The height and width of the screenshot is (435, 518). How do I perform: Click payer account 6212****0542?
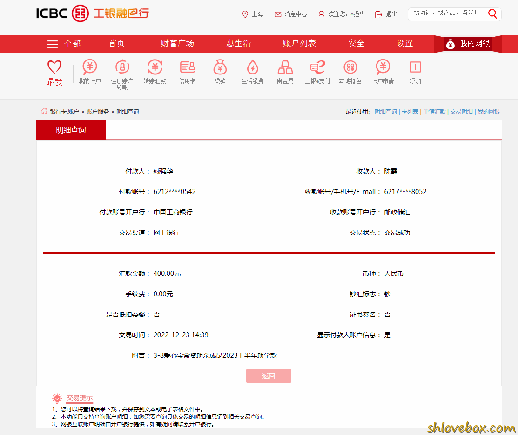(x=175, y=192)
